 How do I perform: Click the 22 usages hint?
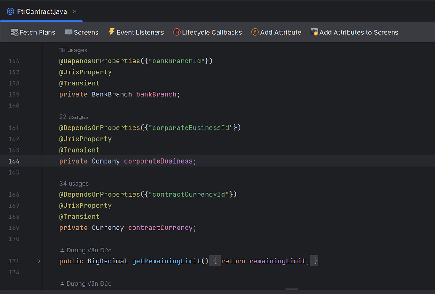74,117
